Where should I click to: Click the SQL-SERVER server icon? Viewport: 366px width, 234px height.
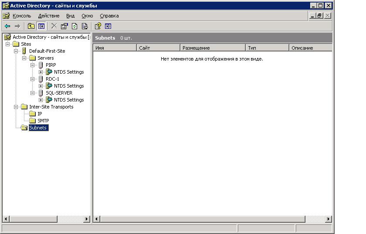[41, 93]
